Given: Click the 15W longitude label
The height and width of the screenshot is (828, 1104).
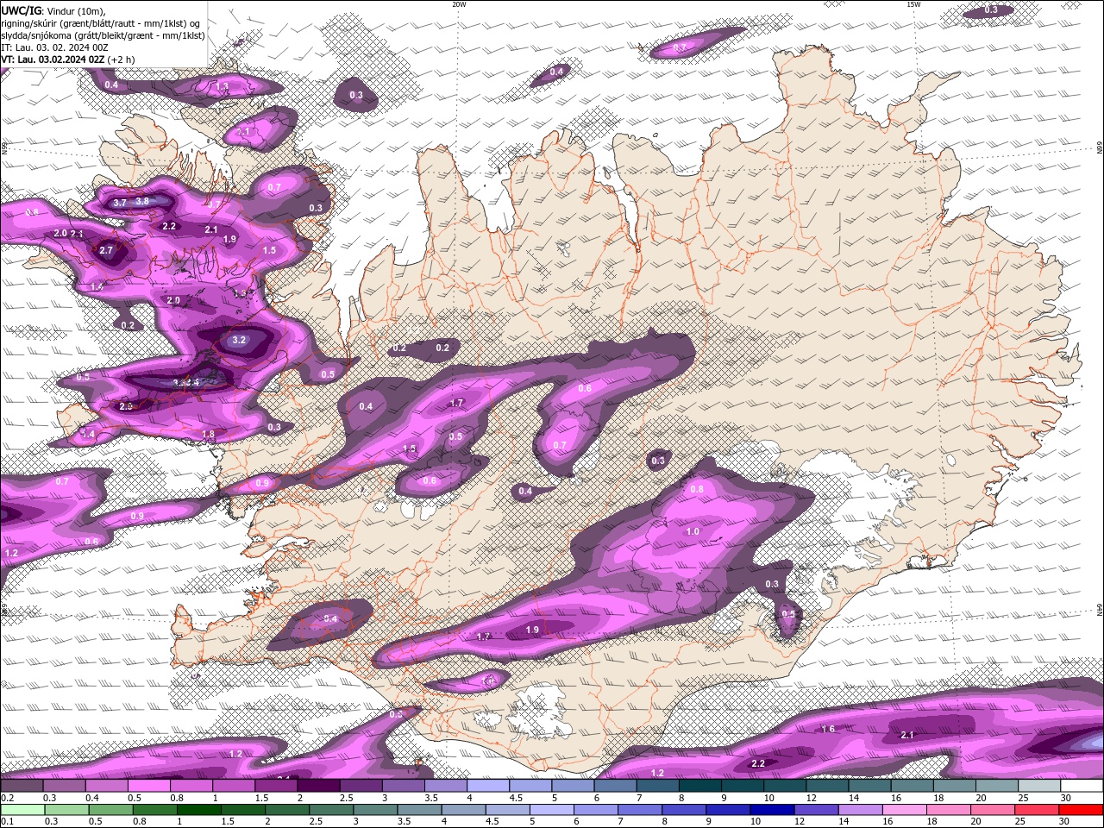Looking at the screenshot, I should point(913,4).
